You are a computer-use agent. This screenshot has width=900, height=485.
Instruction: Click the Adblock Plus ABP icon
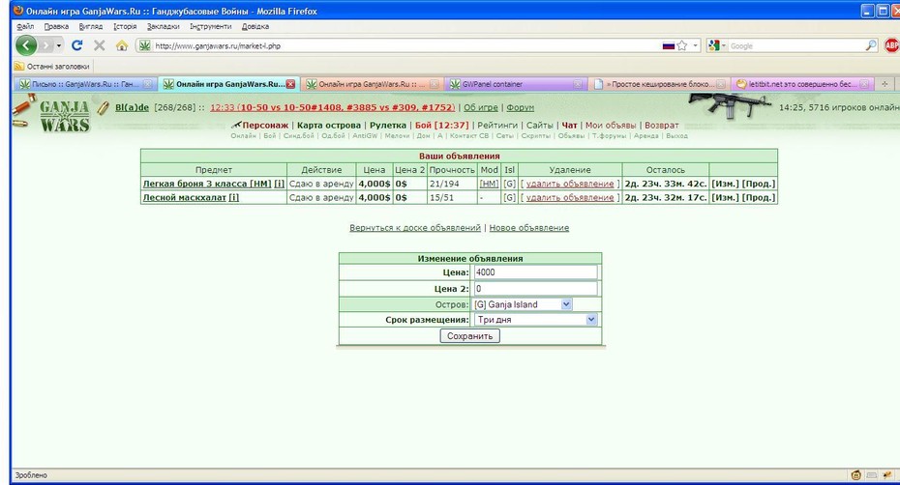892,45
